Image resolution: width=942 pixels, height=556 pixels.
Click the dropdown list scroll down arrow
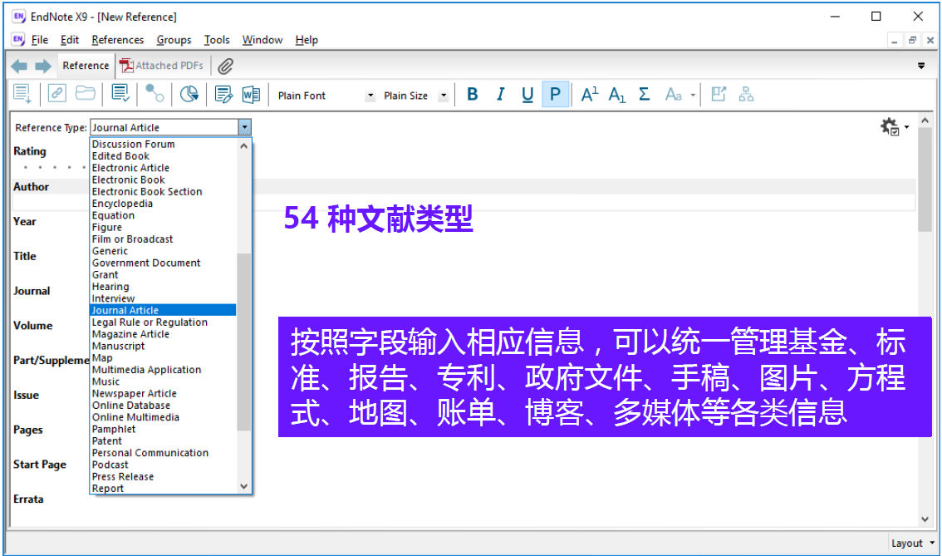(x=244, y=487)
